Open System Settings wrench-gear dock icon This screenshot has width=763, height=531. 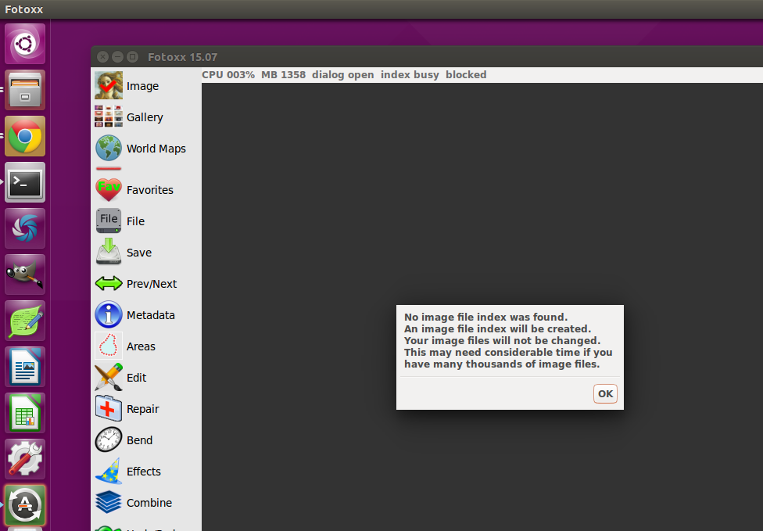pyautogui.click(x=25, y=459)
